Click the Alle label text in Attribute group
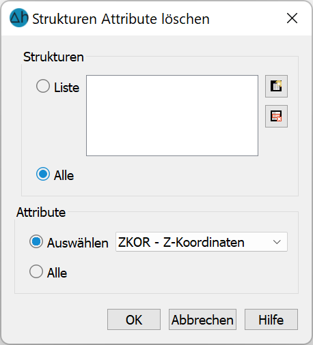This screenshot has height=345, width=313. pyautogui.click(x=57, y=273)
